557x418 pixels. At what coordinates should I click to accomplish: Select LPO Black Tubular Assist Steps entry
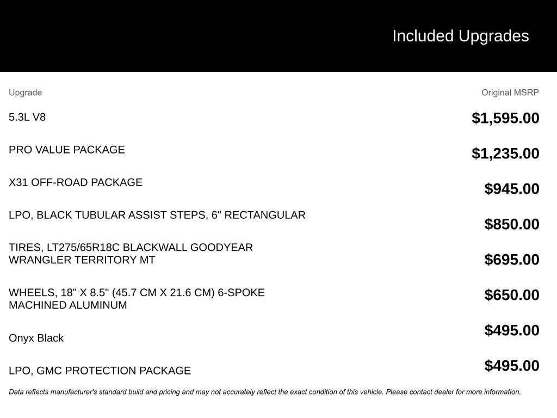click(157, 215)
